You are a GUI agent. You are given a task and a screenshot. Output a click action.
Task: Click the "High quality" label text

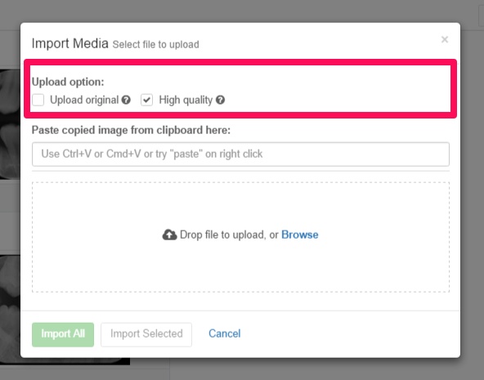tap(186, 100)
